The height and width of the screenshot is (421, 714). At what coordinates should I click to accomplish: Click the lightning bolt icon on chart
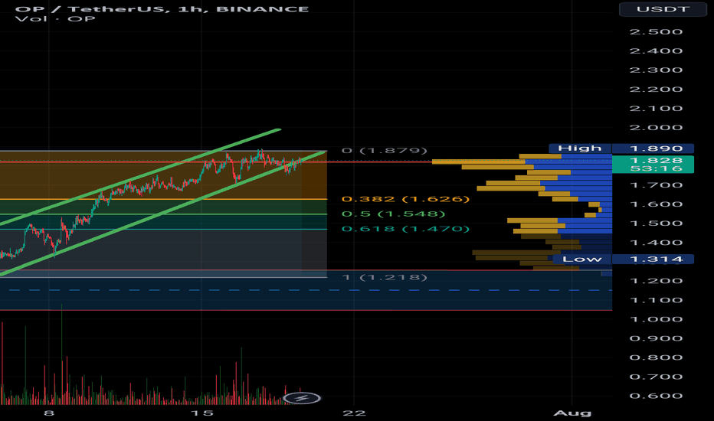[303, 399]
